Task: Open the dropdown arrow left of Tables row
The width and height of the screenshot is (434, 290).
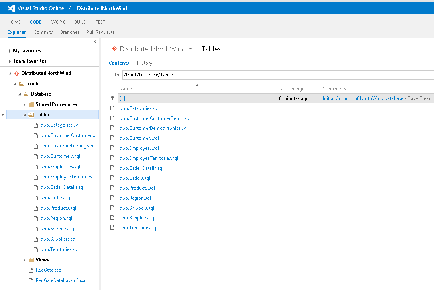Action: coord(3,115)
